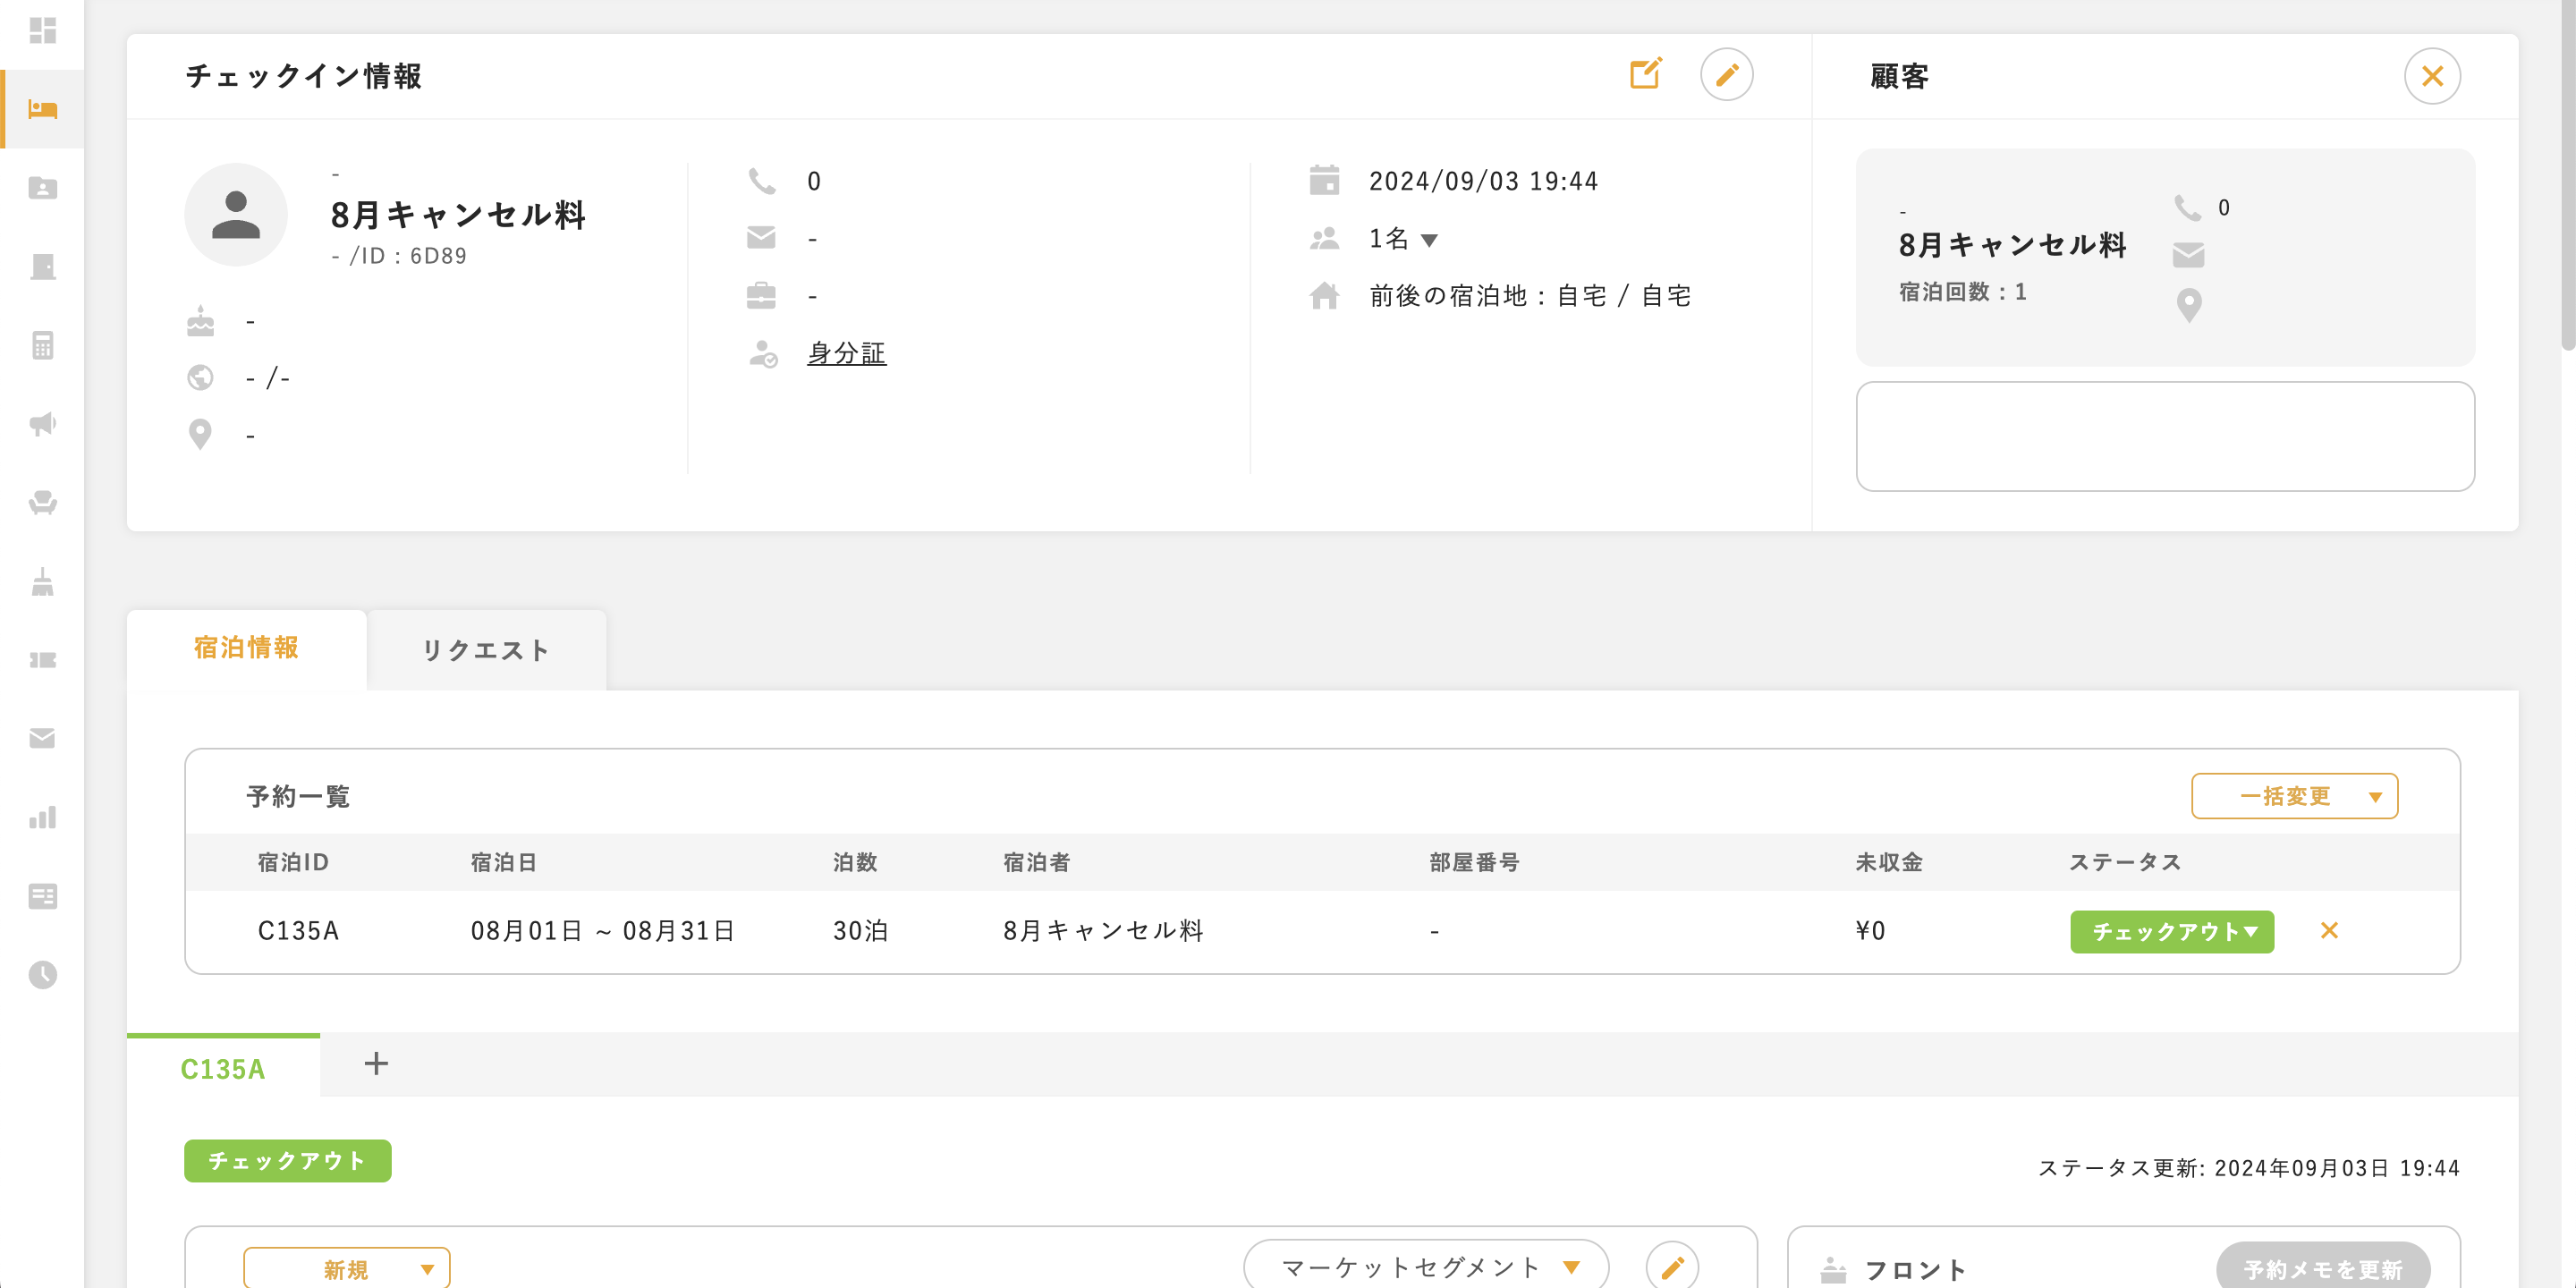Click the phone icon in check-in info
Image resolution: width=2576 pixels, height=1288 pixels.
click(x=762, y=181)
